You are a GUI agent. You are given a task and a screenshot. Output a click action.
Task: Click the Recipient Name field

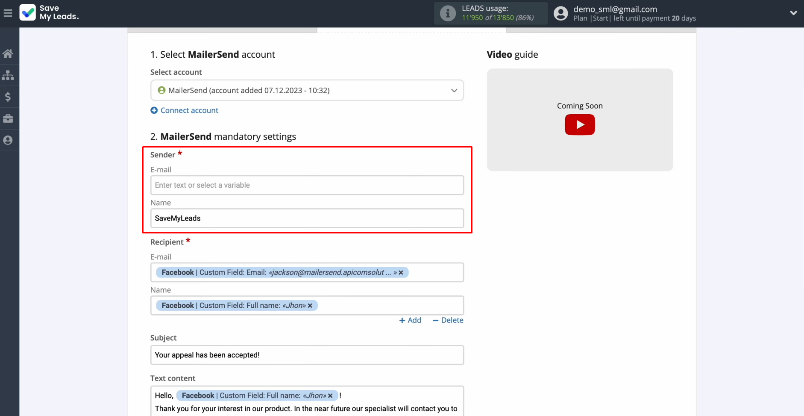tap(307, 305)
